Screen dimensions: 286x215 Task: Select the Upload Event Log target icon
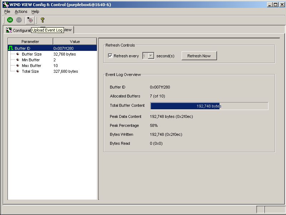(30, 20)
